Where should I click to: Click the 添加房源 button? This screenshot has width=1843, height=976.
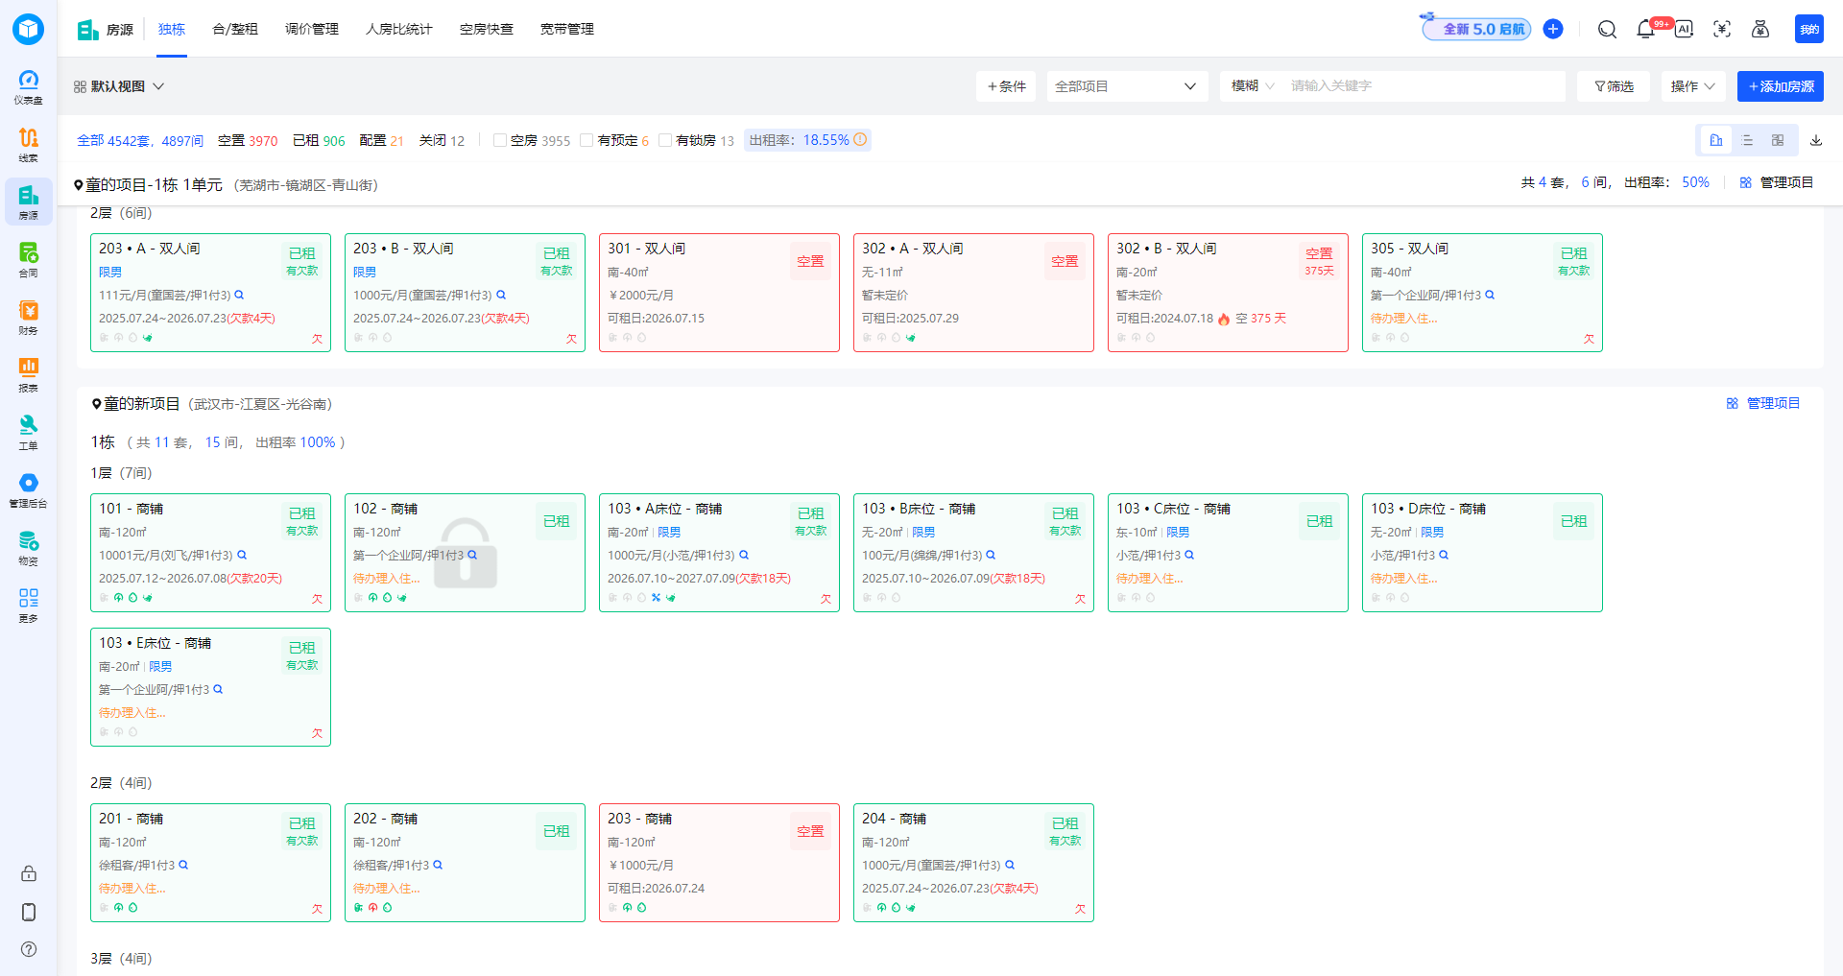1780,86
